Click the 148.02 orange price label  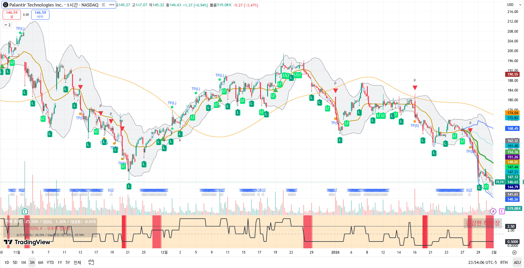[x=513, y=162]
